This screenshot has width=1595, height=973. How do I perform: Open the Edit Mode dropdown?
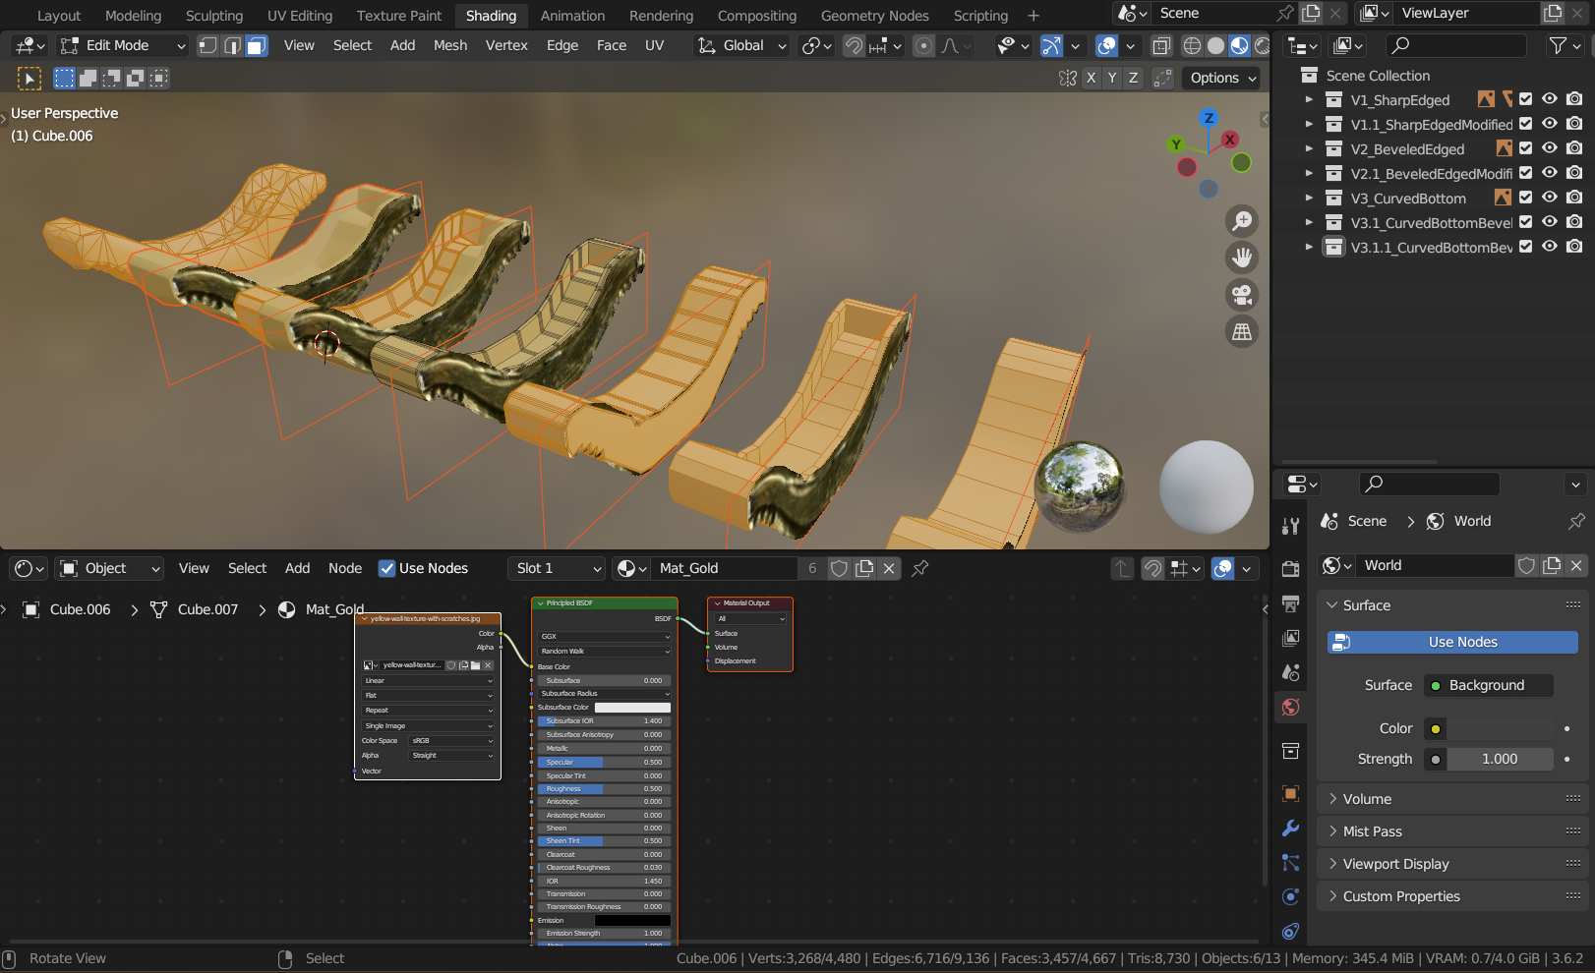coord(122,45)
